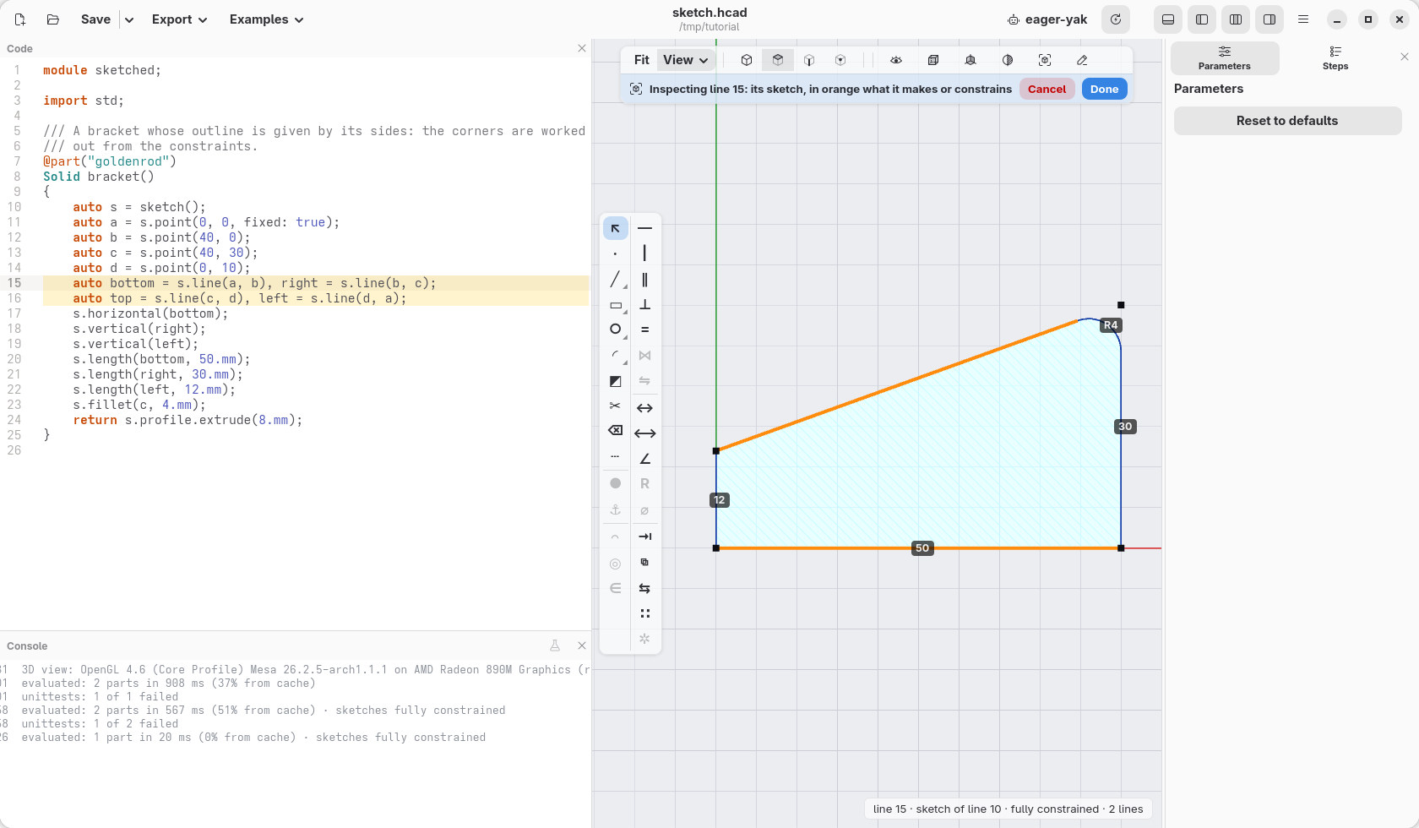
Task: Toggle the highlighted shaded cube view mode
Action: [x=778, y=60]
